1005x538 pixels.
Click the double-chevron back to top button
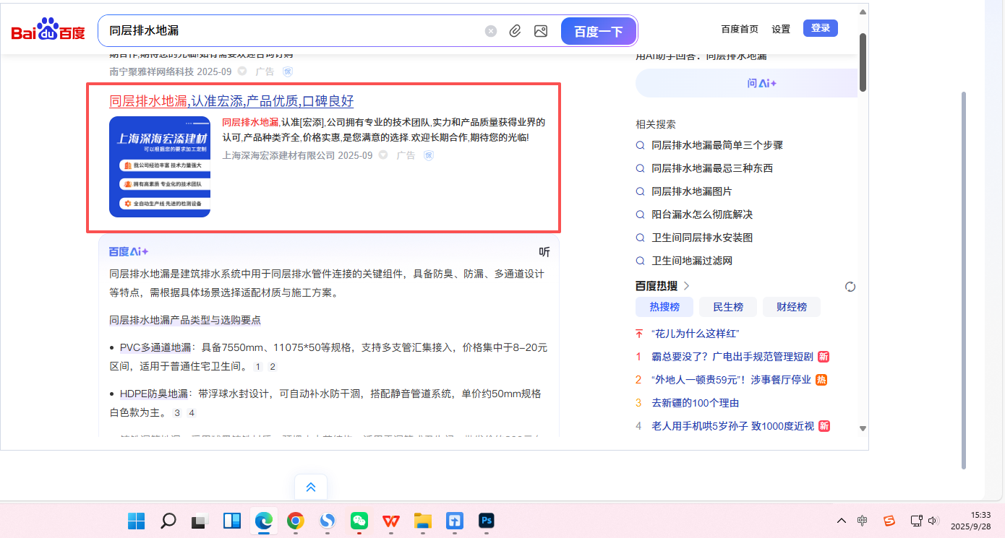(311, 487)
